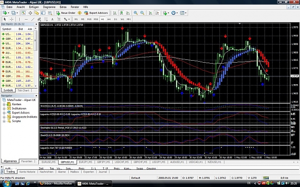Screen dimensions: 300x187
Task: Open the profiles toolbar icon
Action: [13, 13]
